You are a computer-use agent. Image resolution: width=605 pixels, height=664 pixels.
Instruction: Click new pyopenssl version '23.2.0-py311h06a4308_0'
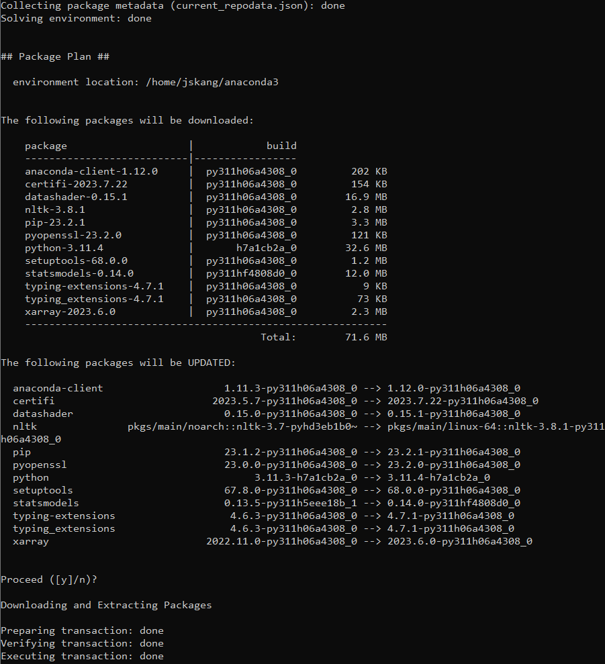[454, 465]
